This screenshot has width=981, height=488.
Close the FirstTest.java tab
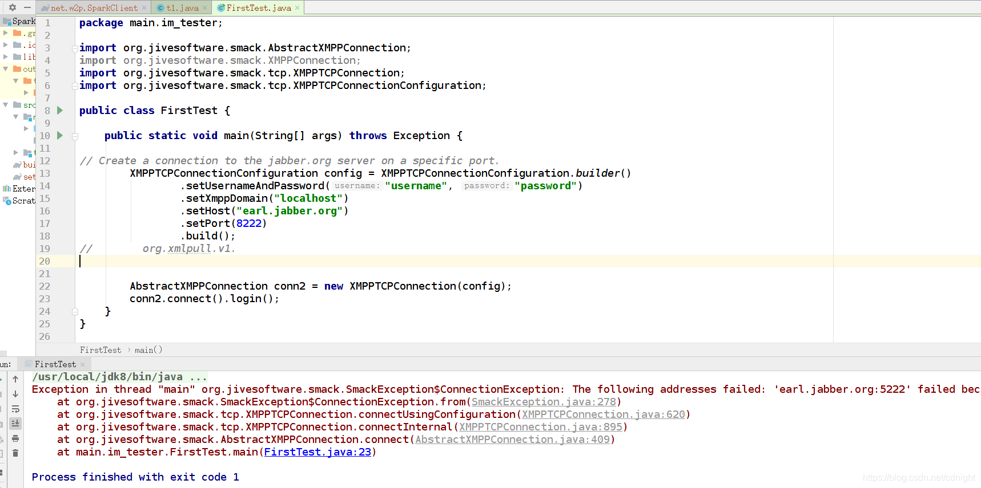[297, 8]
